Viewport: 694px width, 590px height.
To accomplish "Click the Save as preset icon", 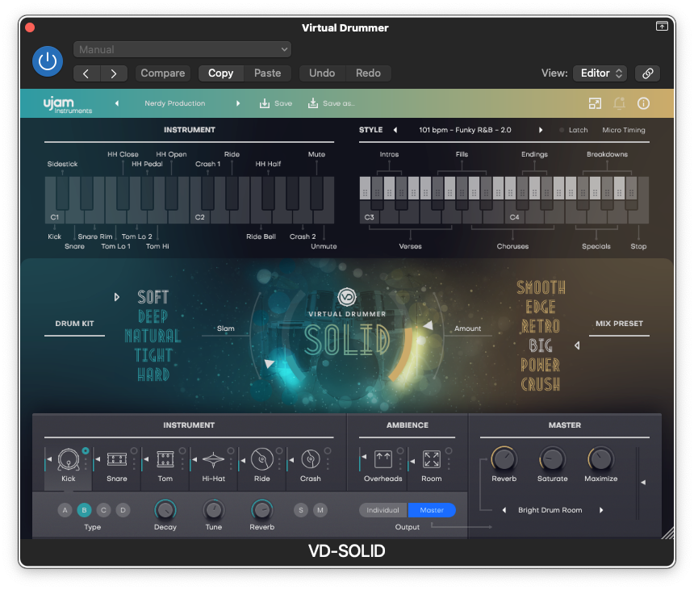I will pyautogui.click(x=313, y=103).
